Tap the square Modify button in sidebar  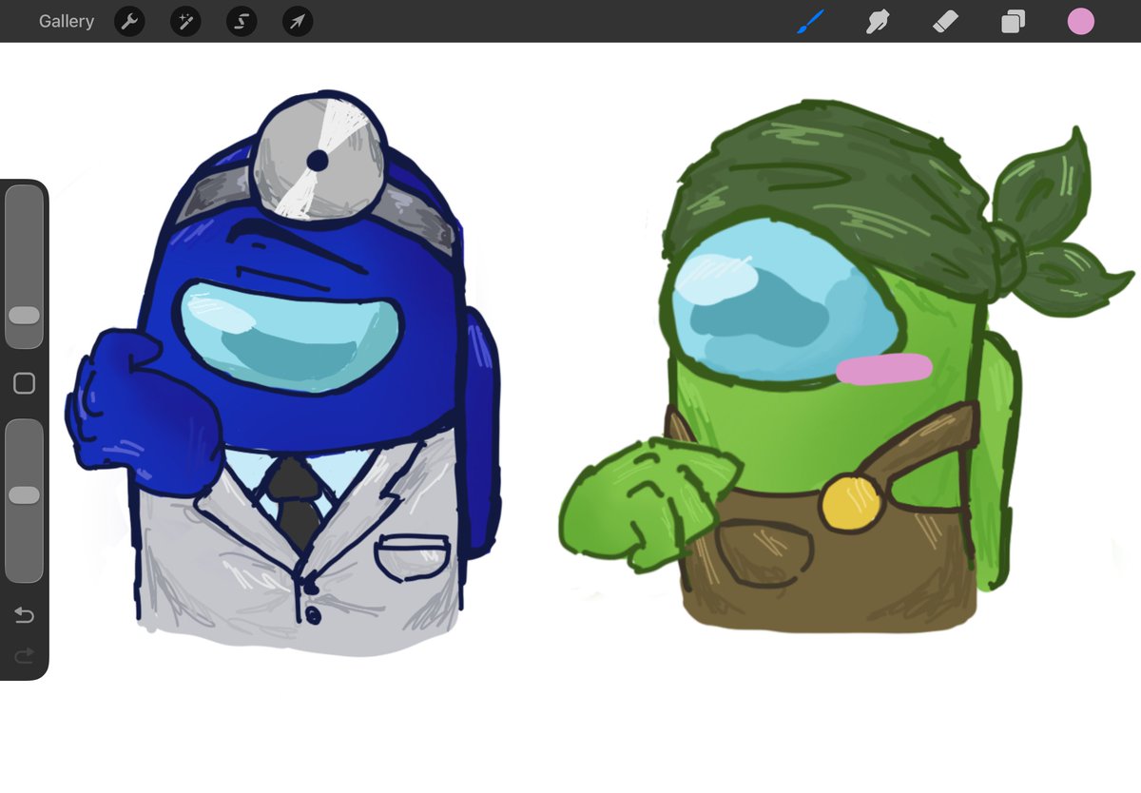[24, 383]
